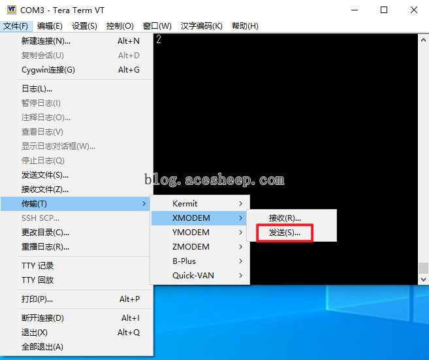This screenshot has height=360, width=429.
Task: Click XMODEM 接收(R)... option
Action: pyautogui.click(x=292, y=218)
